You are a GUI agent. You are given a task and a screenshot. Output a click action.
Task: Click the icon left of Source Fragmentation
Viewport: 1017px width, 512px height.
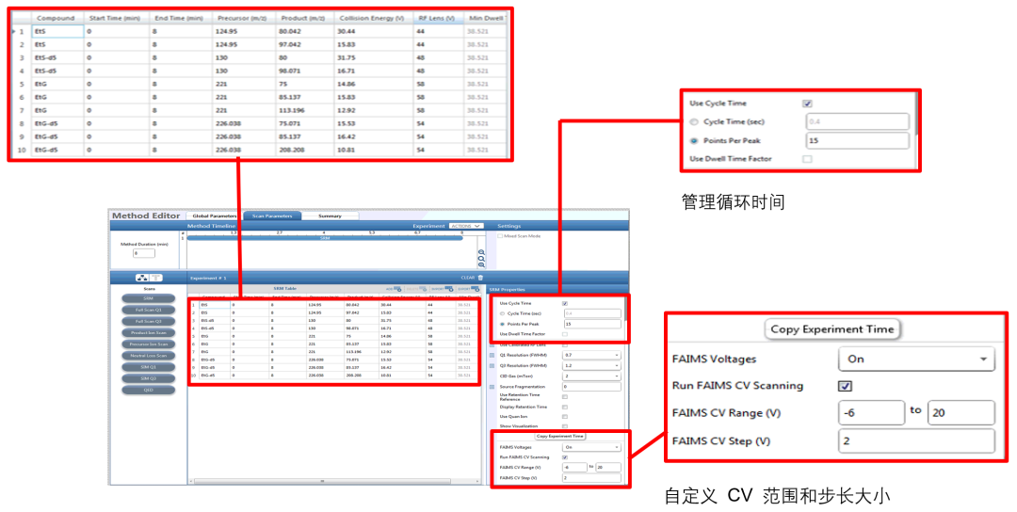492,387
